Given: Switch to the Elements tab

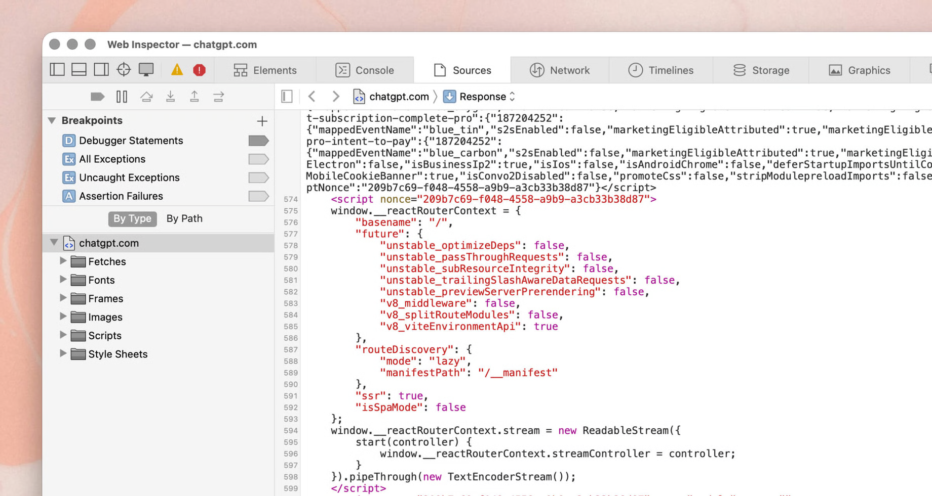Looking at the screenshot, I should tap(265, 70).
